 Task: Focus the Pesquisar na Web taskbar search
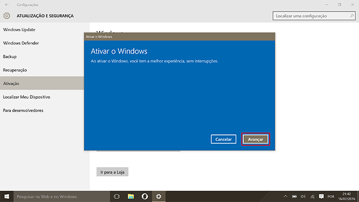tap(61, 196)
